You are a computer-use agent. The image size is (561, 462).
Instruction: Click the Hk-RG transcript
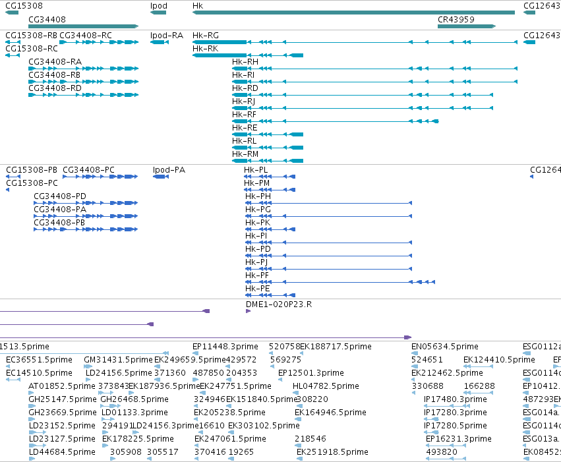pyautogui.click(x=355, y=42)
